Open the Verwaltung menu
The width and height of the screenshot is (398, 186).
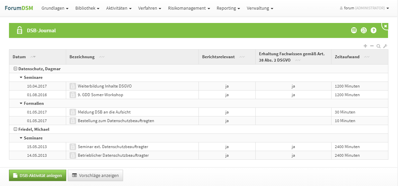260,8
